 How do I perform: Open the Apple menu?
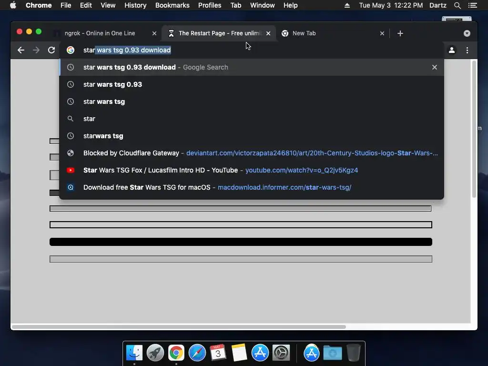pos(13,5)
